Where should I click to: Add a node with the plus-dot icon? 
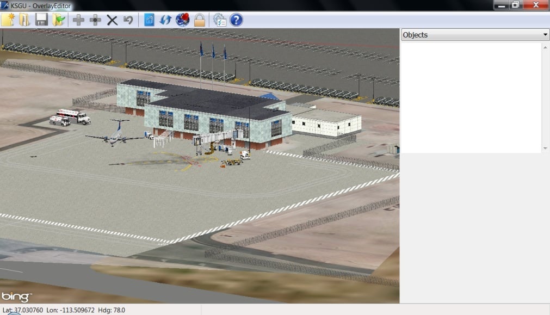95,20
